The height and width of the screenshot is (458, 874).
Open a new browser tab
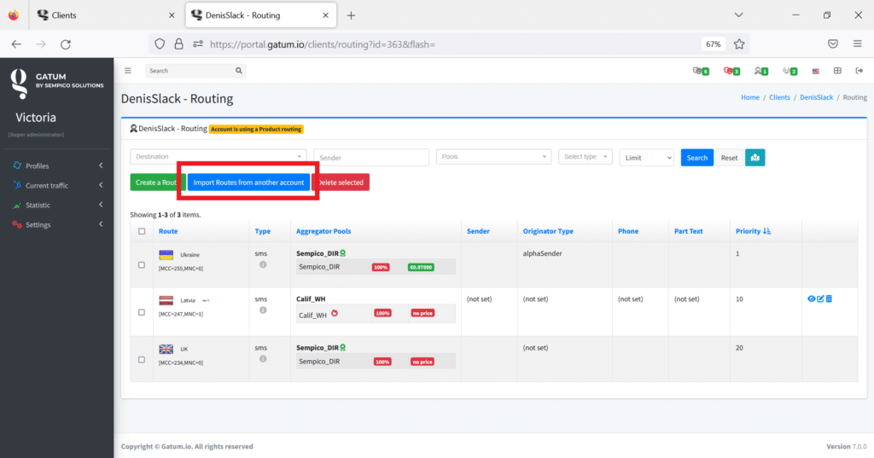pyautogui.click(x=351, y=15)
